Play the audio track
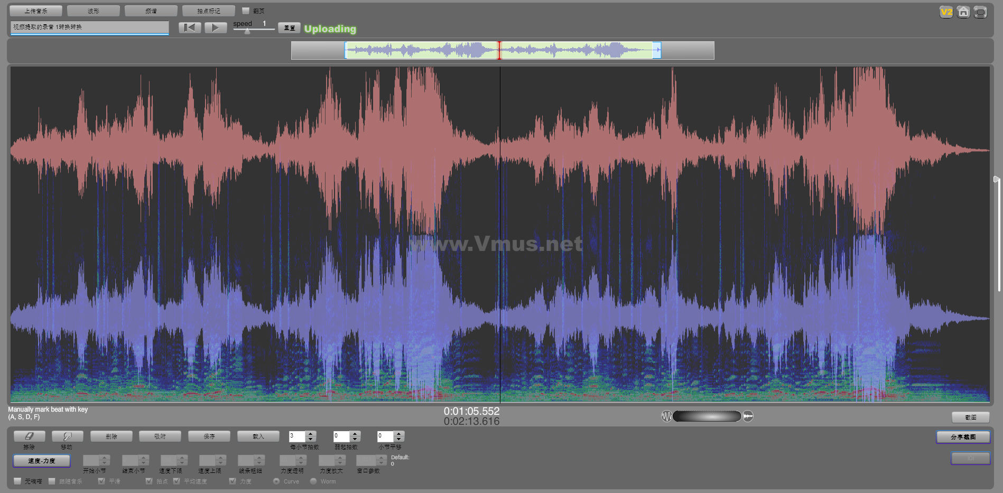This screenshot has height=493, width=1003. (216, 27)
